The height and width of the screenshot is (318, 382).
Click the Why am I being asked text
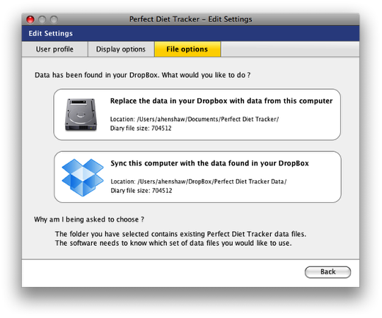89,220
